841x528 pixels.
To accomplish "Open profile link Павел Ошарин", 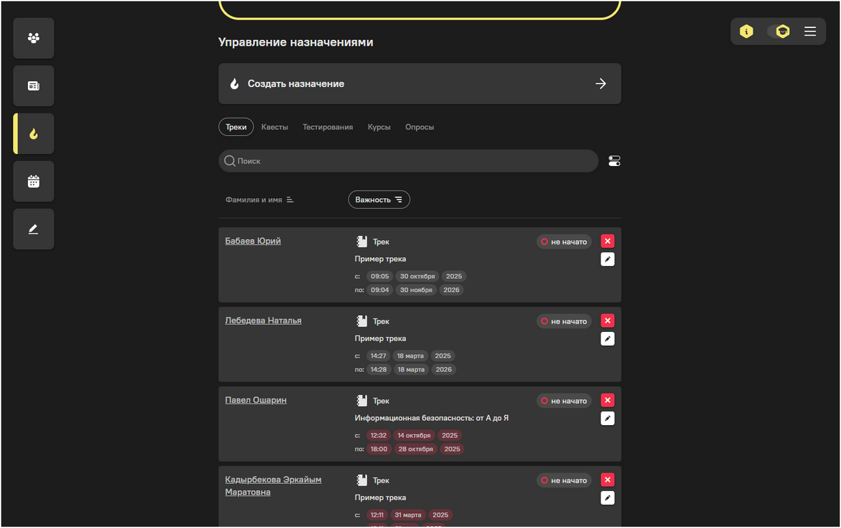I will coord(256,400).
